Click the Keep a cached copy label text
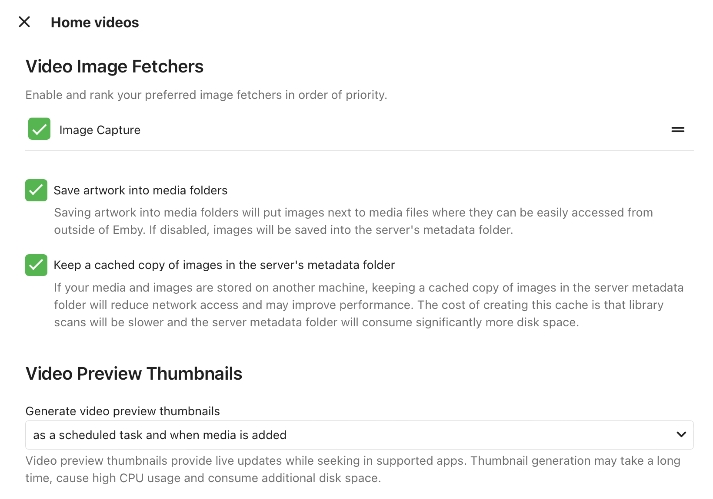The width and height of the screenshot is (713, 499). click(224, 265)
